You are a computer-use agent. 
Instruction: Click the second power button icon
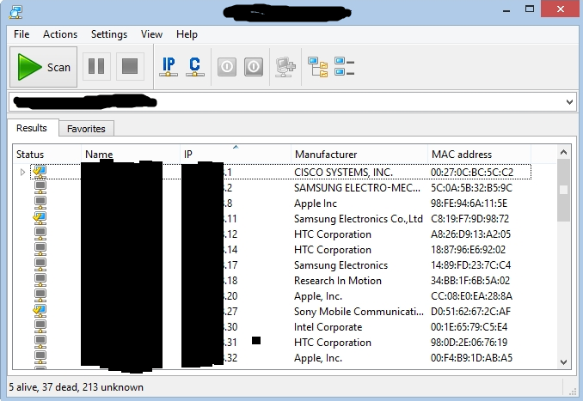[x=254, y=67]
